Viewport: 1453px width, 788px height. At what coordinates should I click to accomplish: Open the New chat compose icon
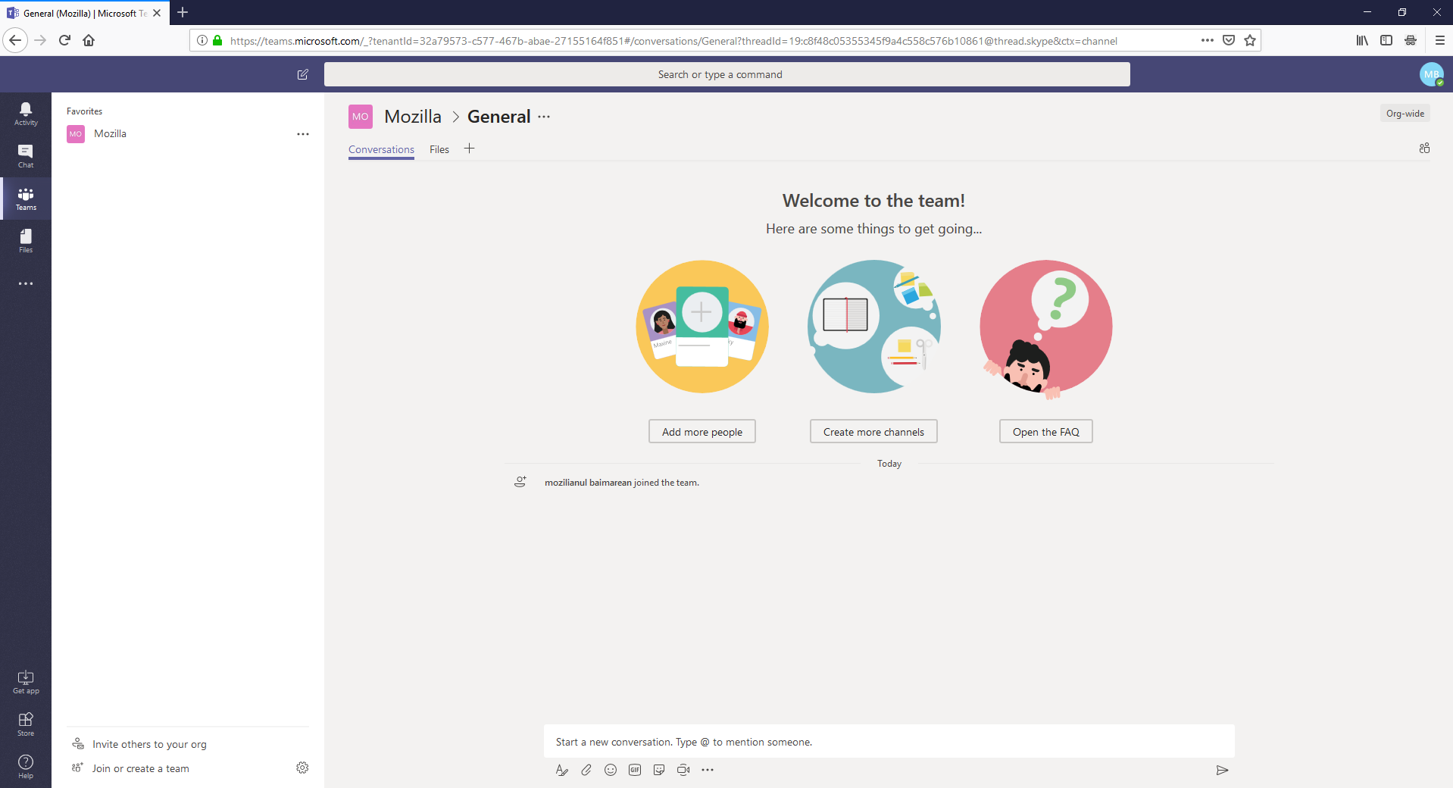[303, 74]
